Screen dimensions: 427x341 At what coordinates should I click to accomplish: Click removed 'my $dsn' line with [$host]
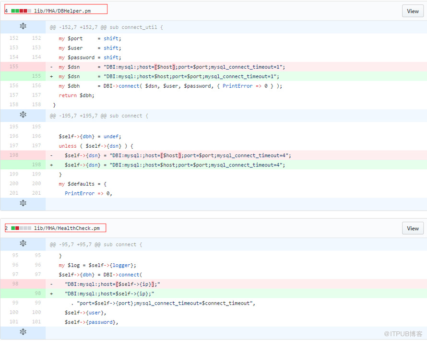tap(172, 67)
